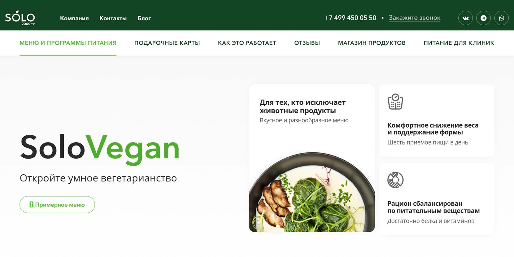Image resolution: width=514 pixels, height=257 pixels.
Task: Click the SOLO 2009 logo
Action: click(20, 18)
